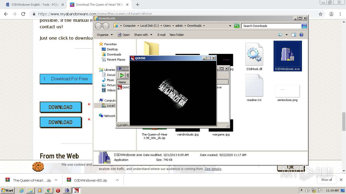Screen dimensions: 346x194
Task: Toggle the preview pane button
Action: [294, 35]
